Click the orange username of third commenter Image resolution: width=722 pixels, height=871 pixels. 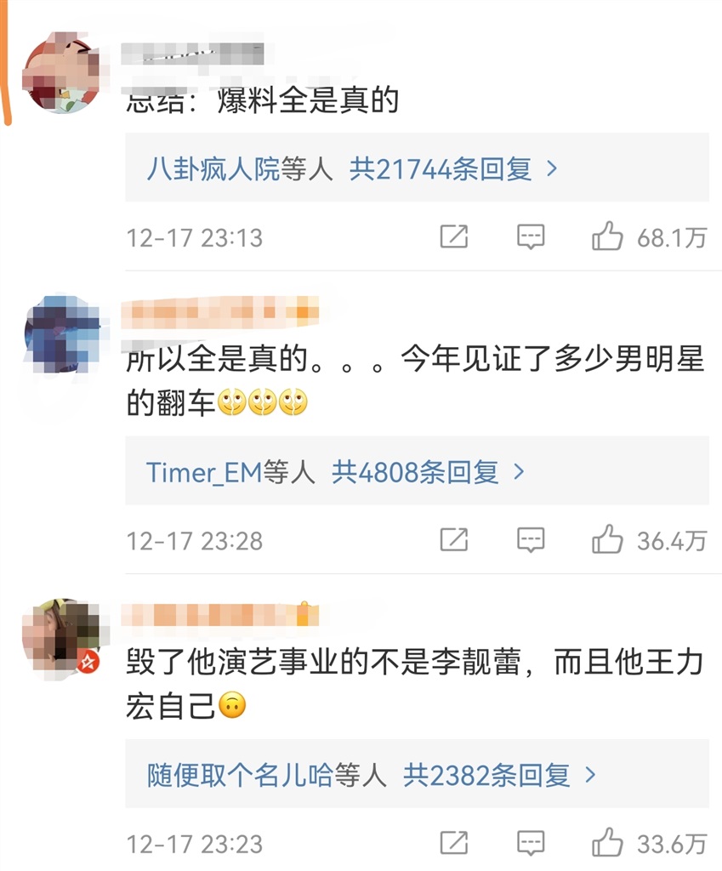(220, 615)
